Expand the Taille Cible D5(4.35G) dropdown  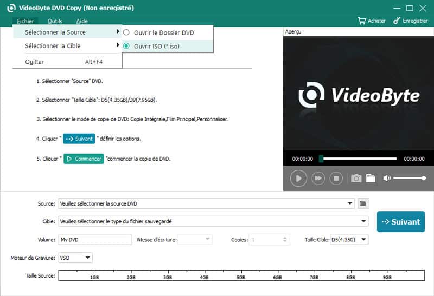[x=364, y=239]
